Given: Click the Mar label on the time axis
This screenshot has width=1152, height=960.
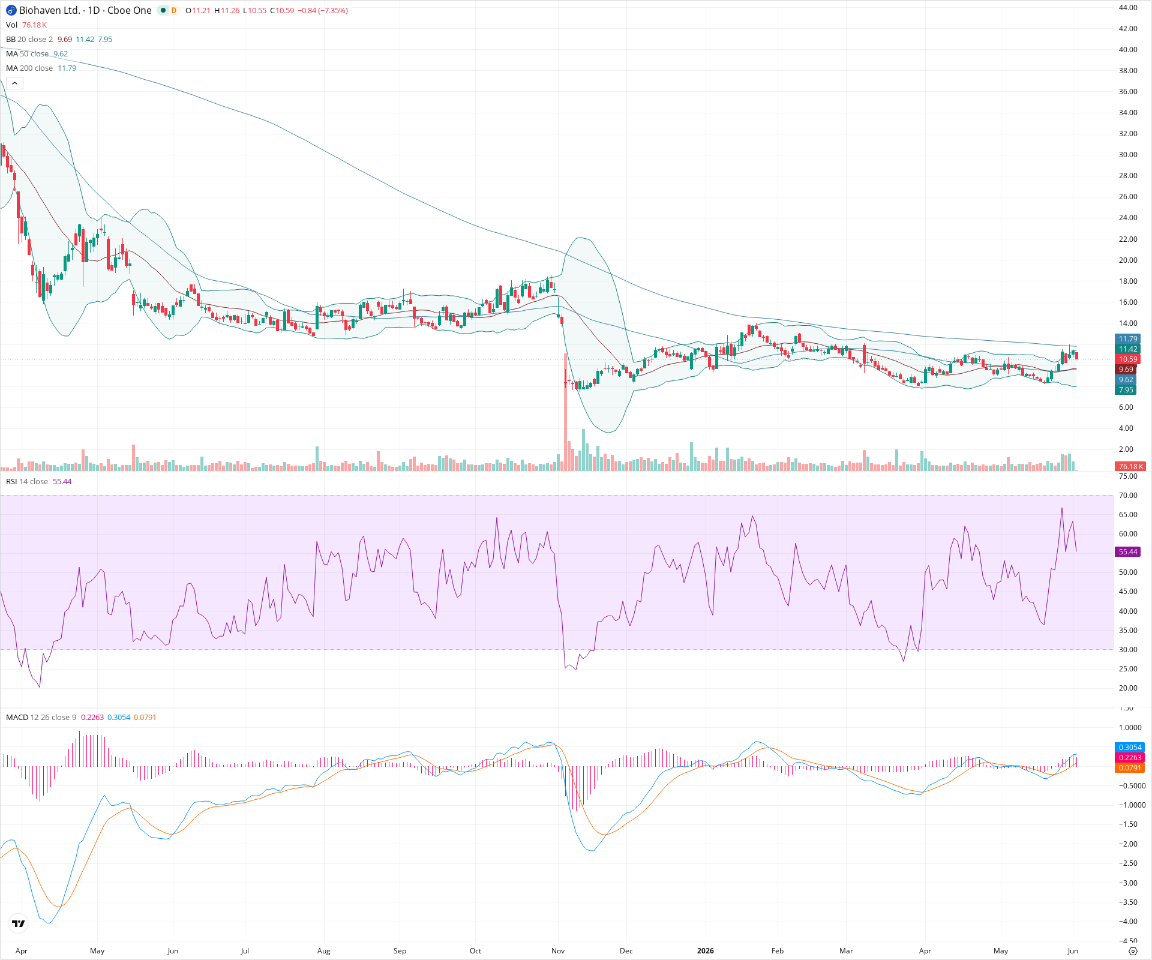Looking at the screenshot, I should (846, 951).
